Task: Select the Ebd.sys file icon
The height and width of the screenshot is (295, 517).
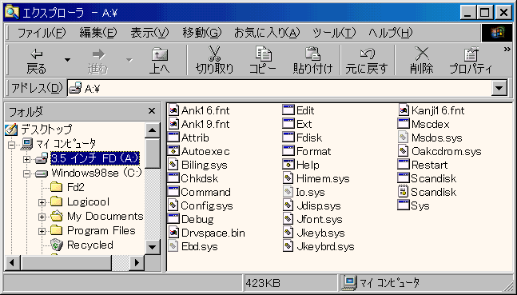Action: point(173,246)
